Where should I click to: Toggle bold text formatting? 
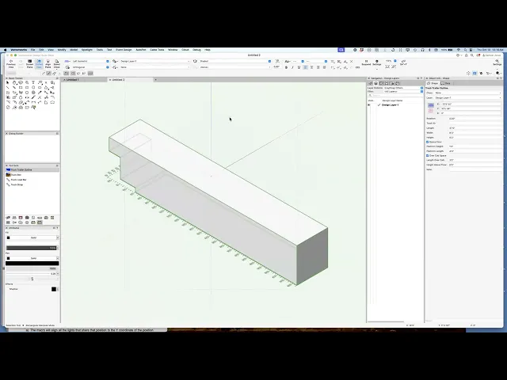(286, 67)
